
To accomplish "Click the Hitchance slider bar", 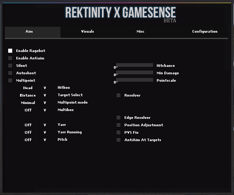I will click(x=135, y=65).
